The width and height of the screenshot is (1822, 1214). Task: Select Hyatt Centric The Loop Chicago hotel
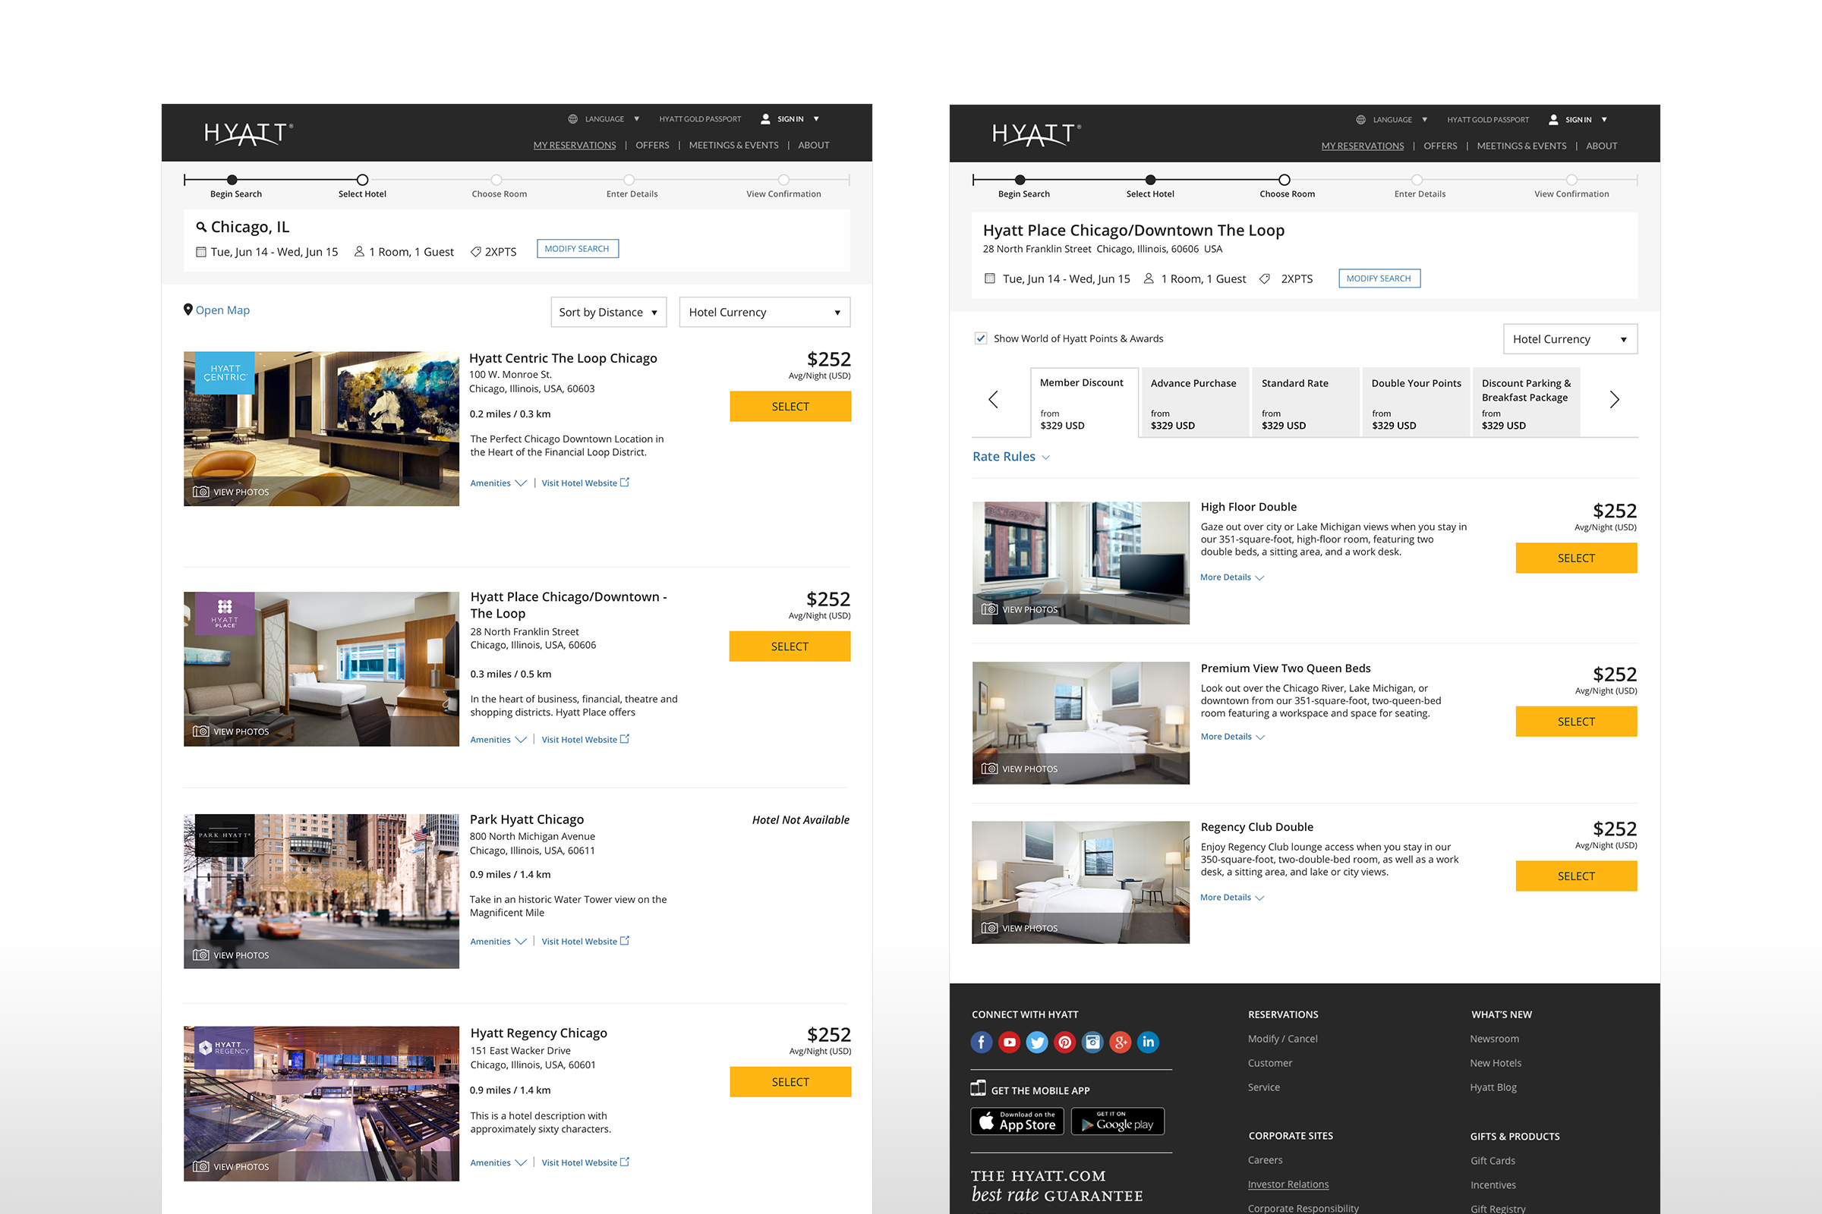point(790,407)
